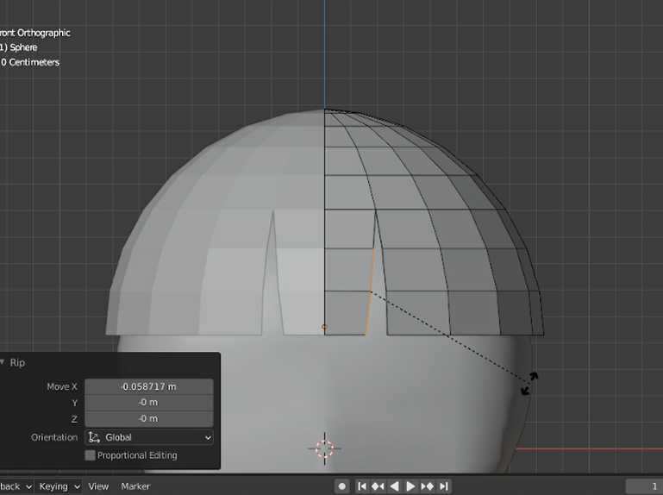Edit the Move Y value field
The width and height of the screenshot is (663, 495).
tap(149, 403)
